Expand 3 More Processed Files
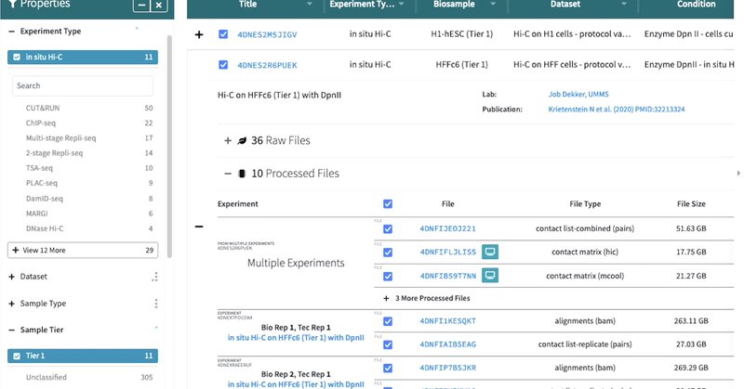This screenshot has height=389, width=744. 427,299
